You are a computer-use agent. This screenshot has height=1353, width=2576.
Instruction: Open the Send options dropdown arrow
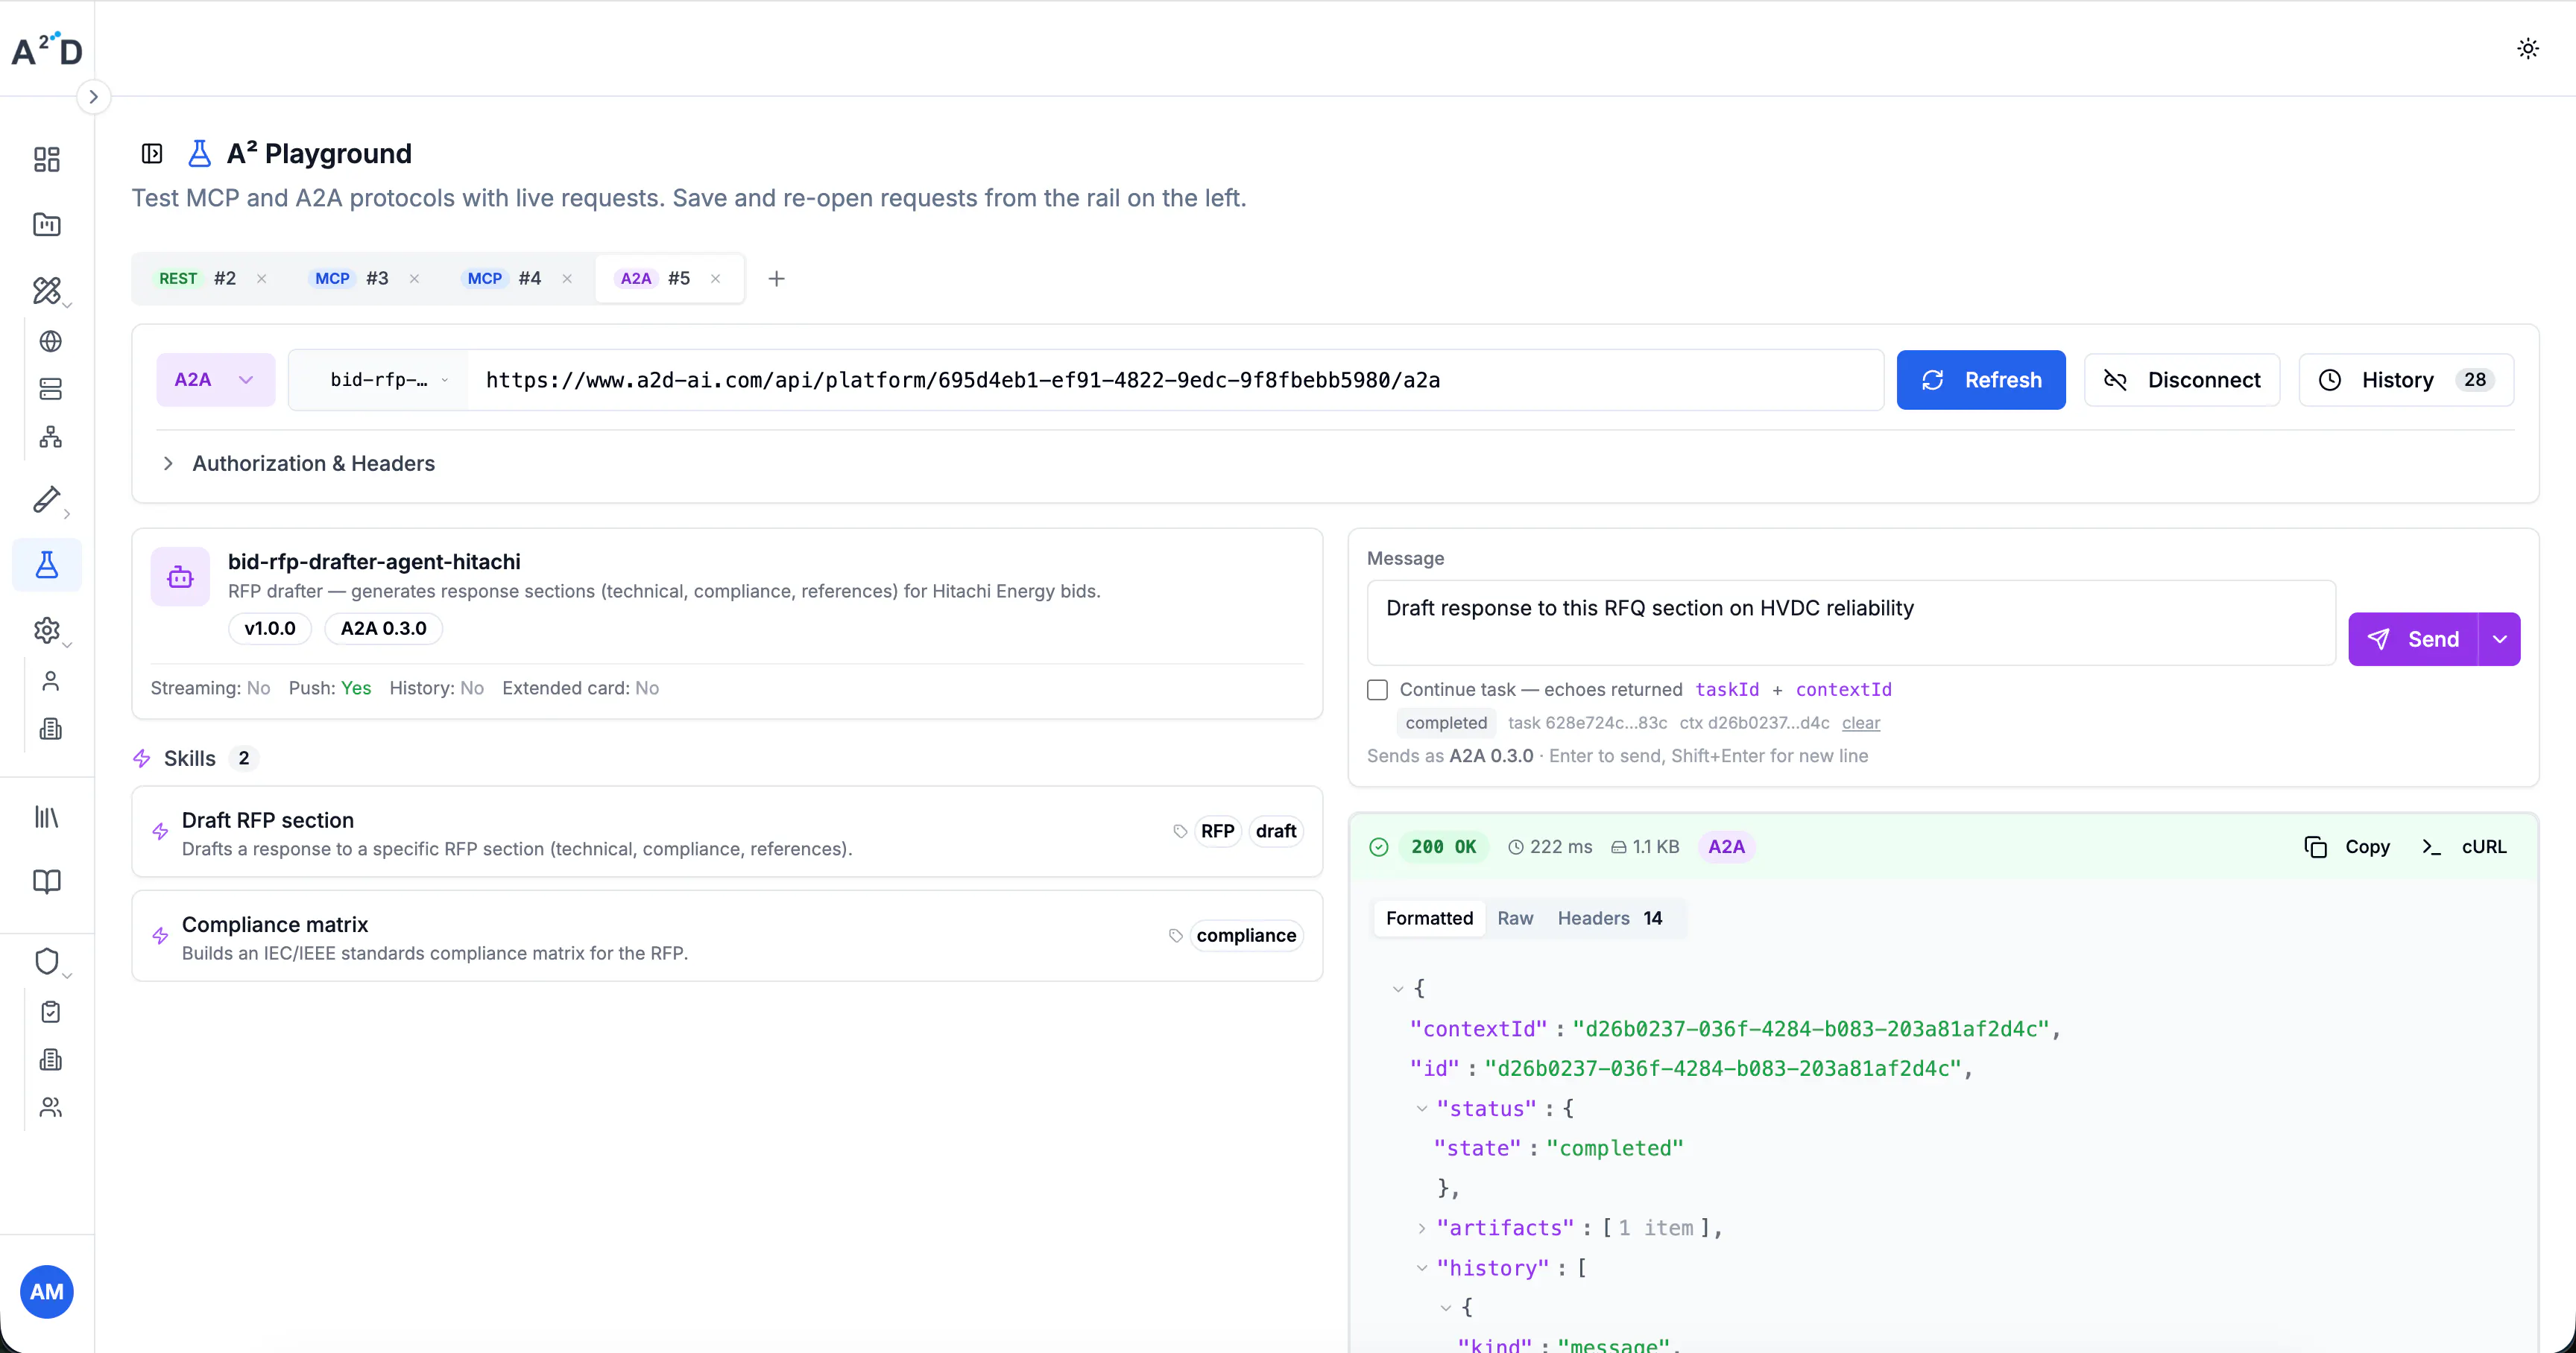(x=2499, y=639)
